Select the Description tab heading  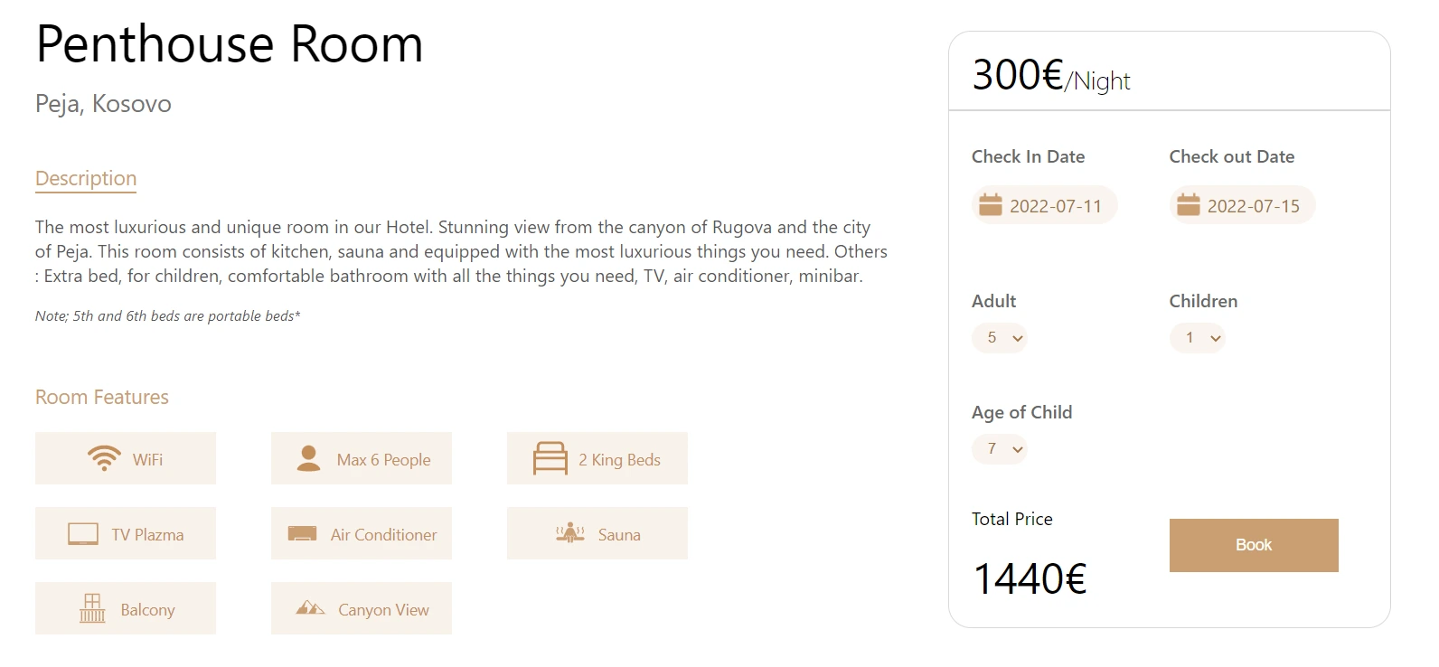click(86, 178)
